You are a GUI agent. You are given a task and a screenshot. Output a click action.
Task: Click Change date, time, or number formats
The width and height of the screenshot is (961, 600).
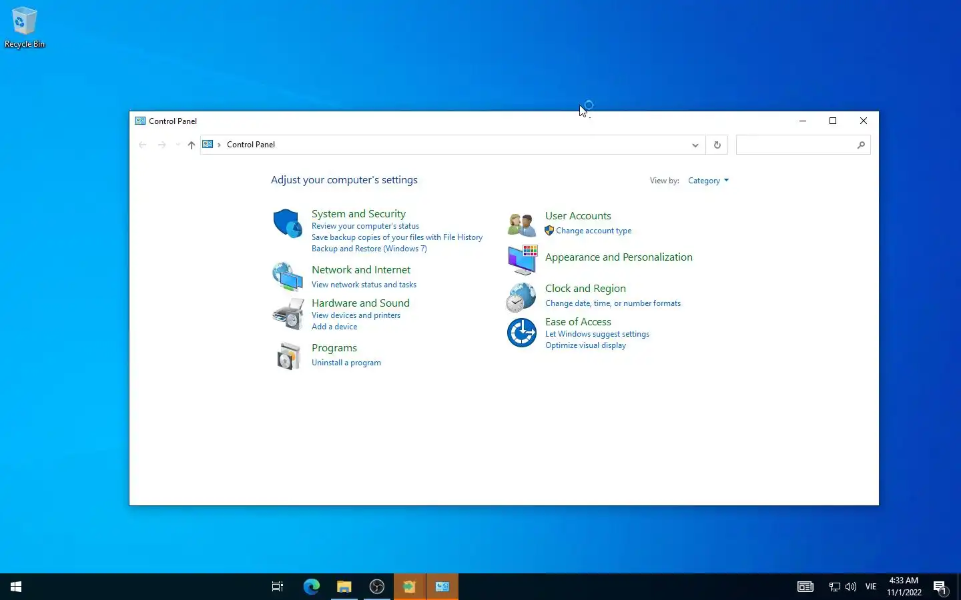[x=613, y=303]
